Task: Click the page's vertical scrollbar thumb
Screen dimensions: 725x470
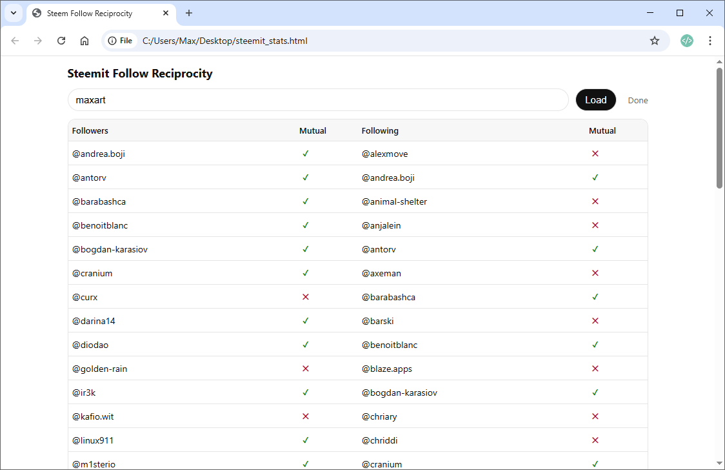Action: tap(720, 128)
